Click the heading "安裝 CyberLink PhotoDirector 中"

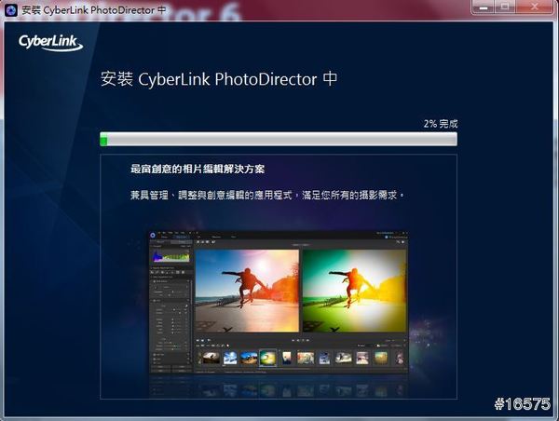click(x=219, y=79)
